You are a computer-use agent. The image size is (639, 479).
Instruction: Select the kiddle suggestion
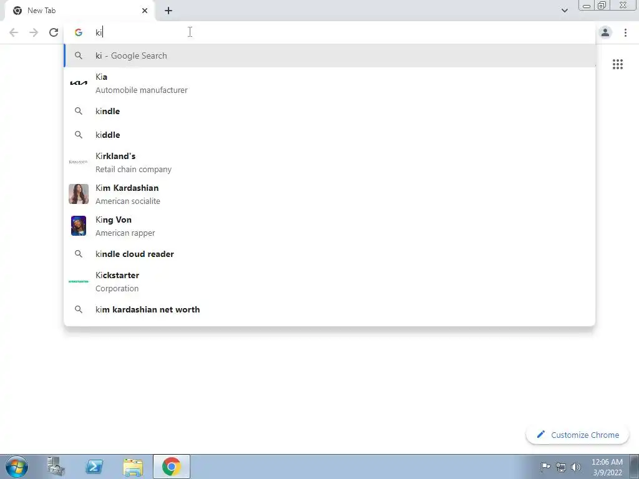tap(329, 135)
